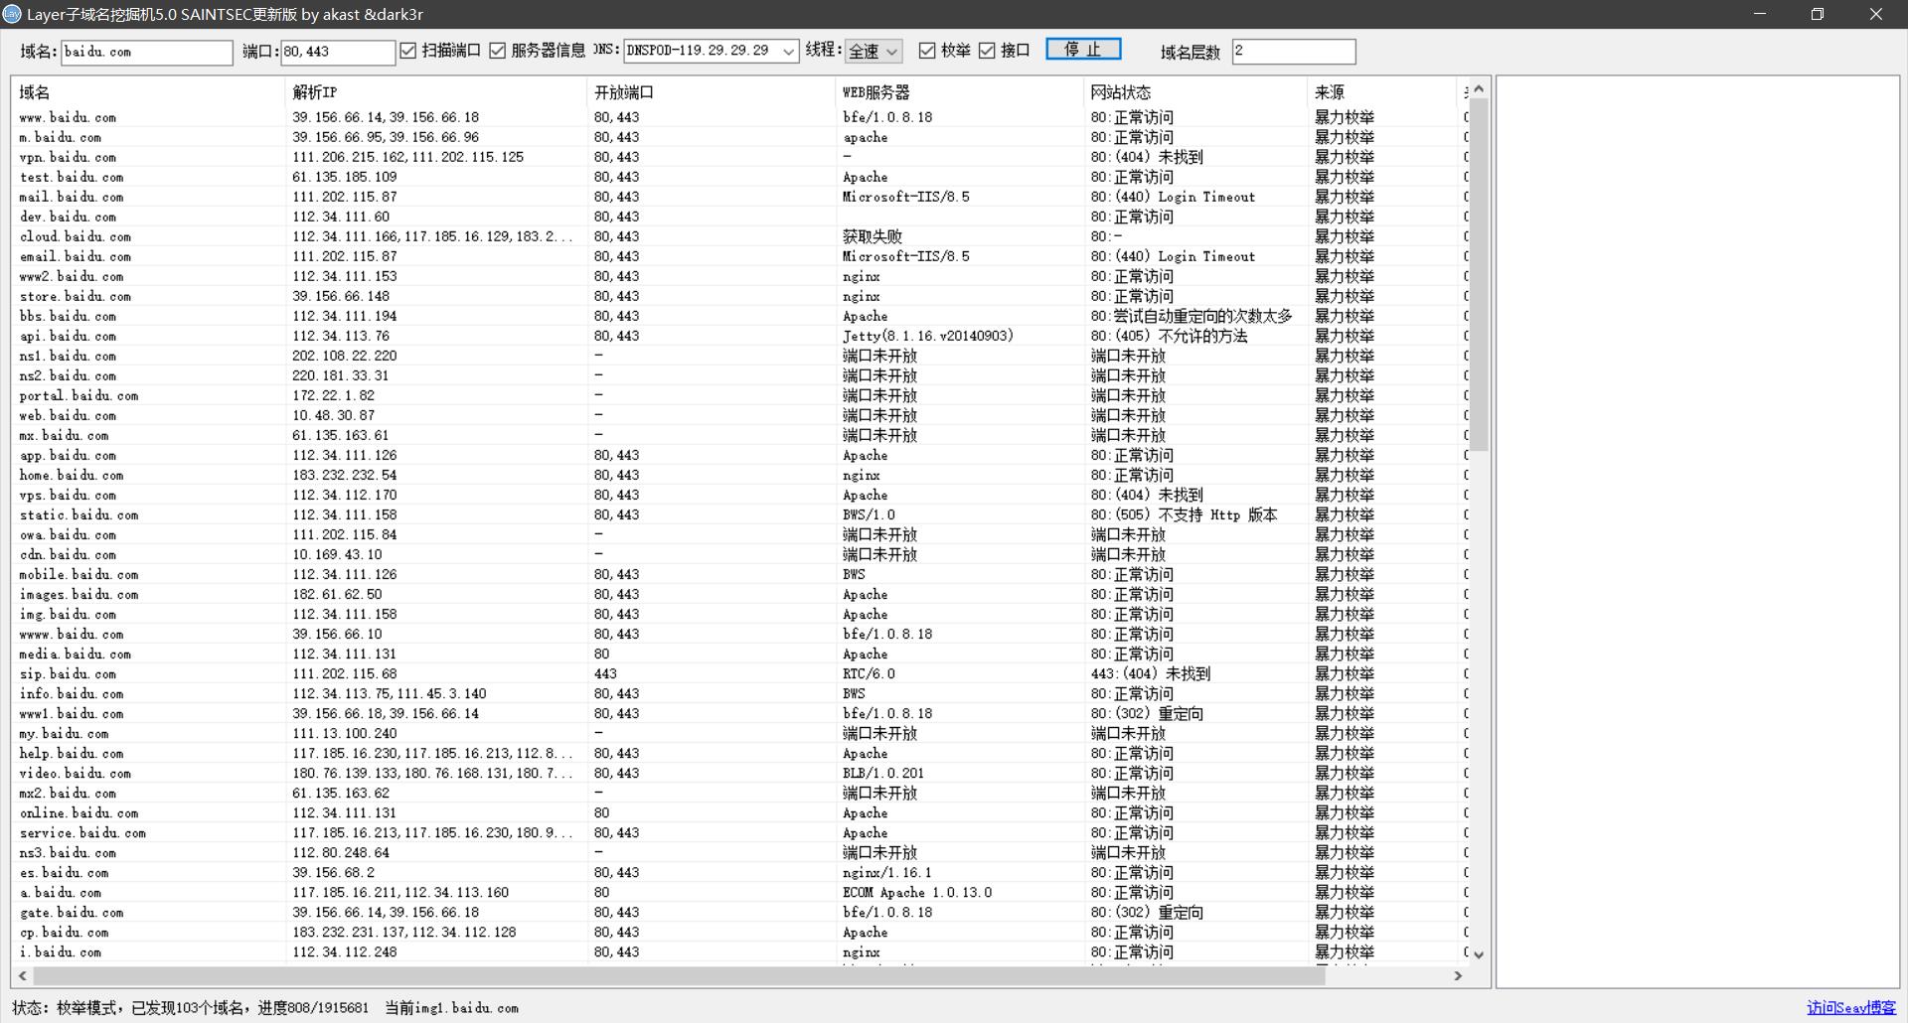This screenshot has width=1908, height=1023.
Task: Click the horizontal scrollbar left arrow
Action: [x=22, y=976]
